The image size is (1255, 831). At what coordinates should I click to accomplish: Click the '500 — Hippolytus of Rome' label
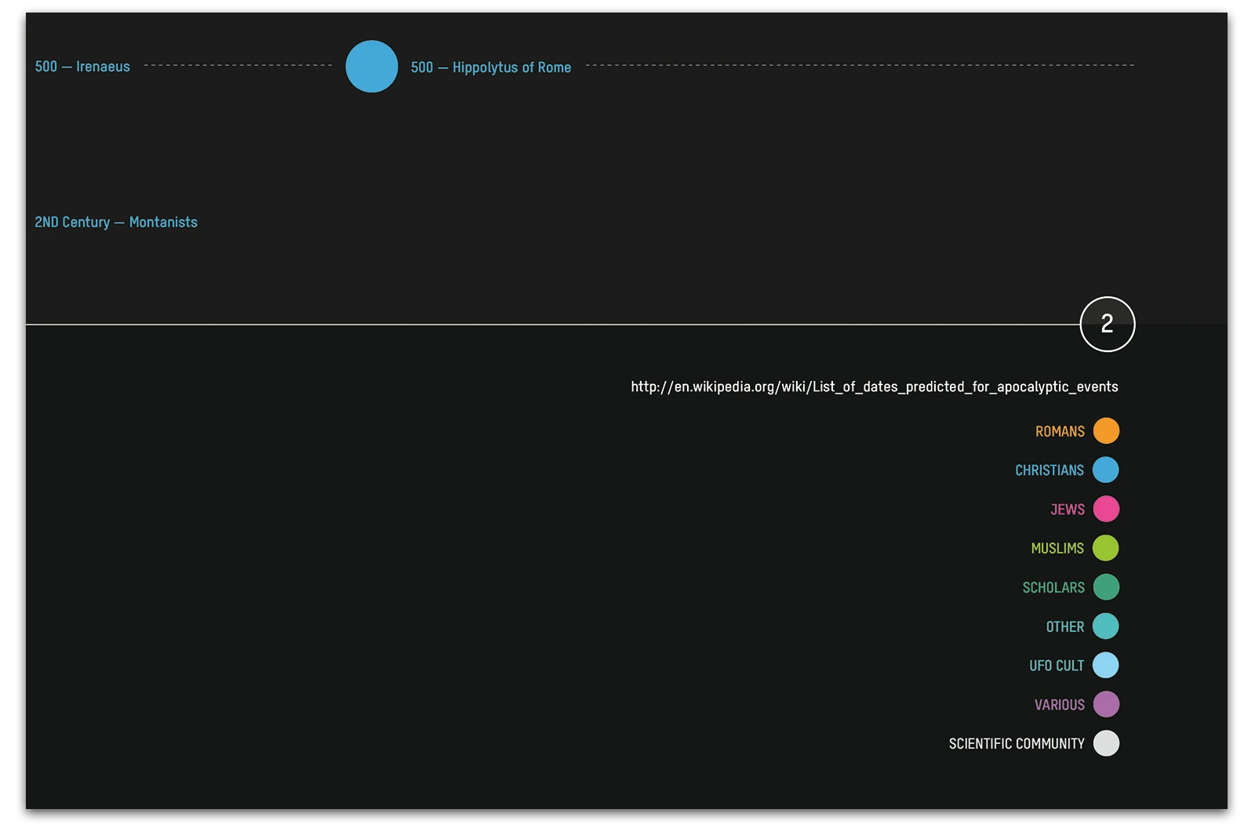(x=490, y=67)
